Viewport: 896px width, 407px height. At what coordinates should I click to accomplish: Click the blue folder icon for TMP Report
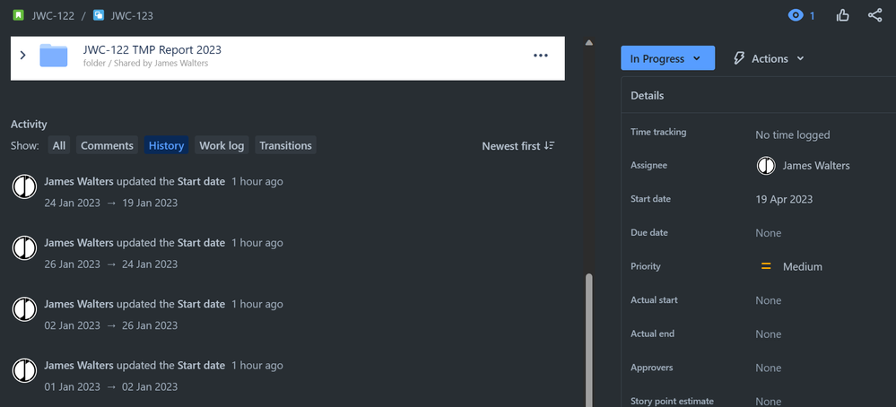[54, 56]
